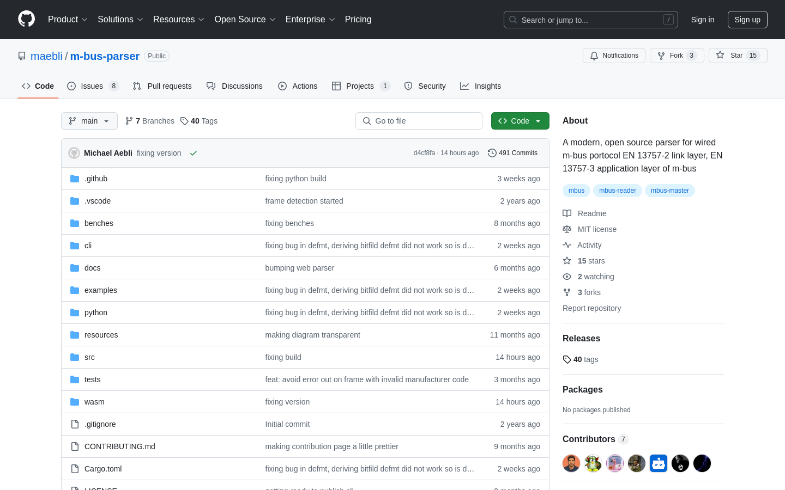Open the docs folder icon
785x490 pixels.
coord(75,268)
